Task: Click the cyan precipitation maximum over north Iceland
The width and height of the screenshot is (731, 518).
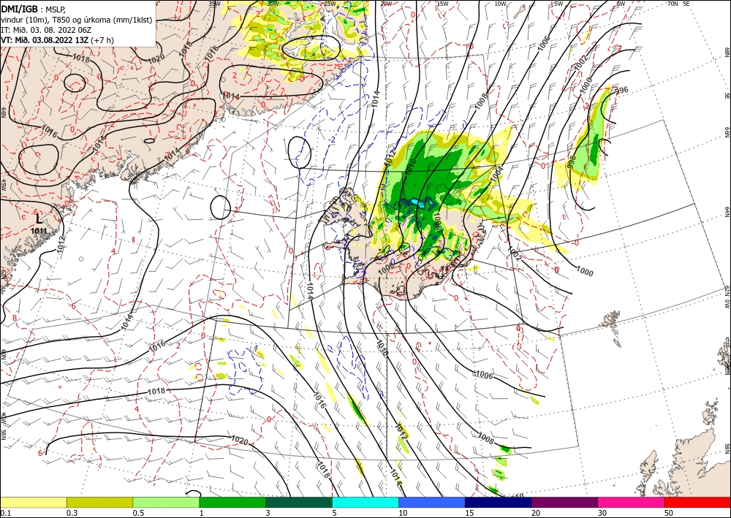Action: (x=418, y=203)
